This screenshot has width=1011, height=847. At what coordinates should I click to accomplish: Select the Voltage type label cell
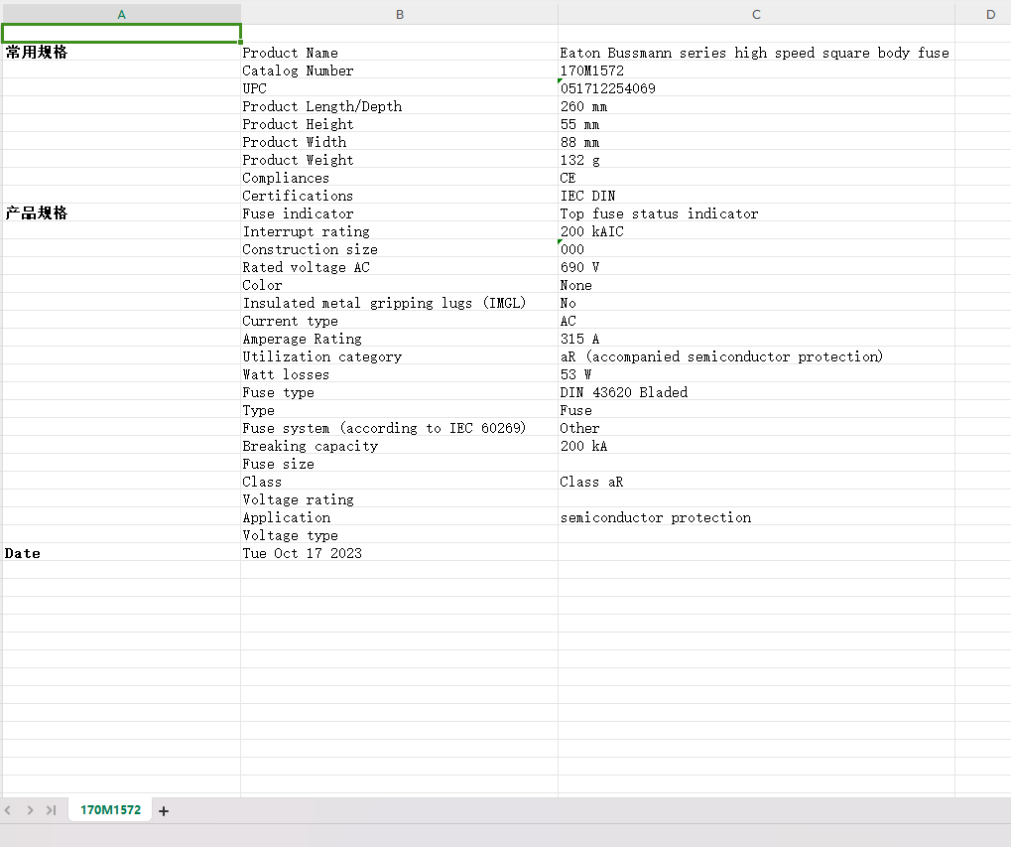[399, 535]
